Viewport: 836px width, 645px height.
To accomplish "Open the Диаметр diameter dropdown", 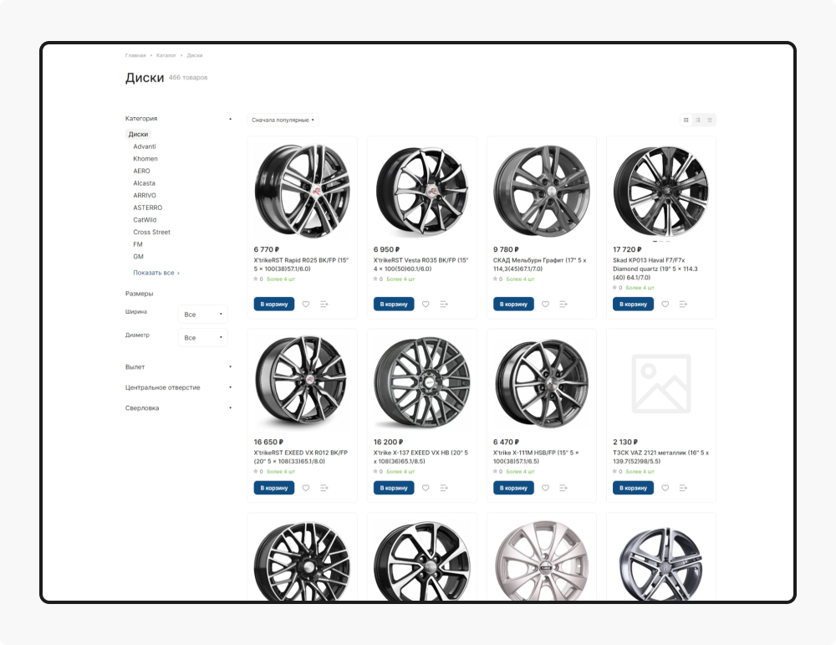I will pyautogui.click(x=202, y=338).
